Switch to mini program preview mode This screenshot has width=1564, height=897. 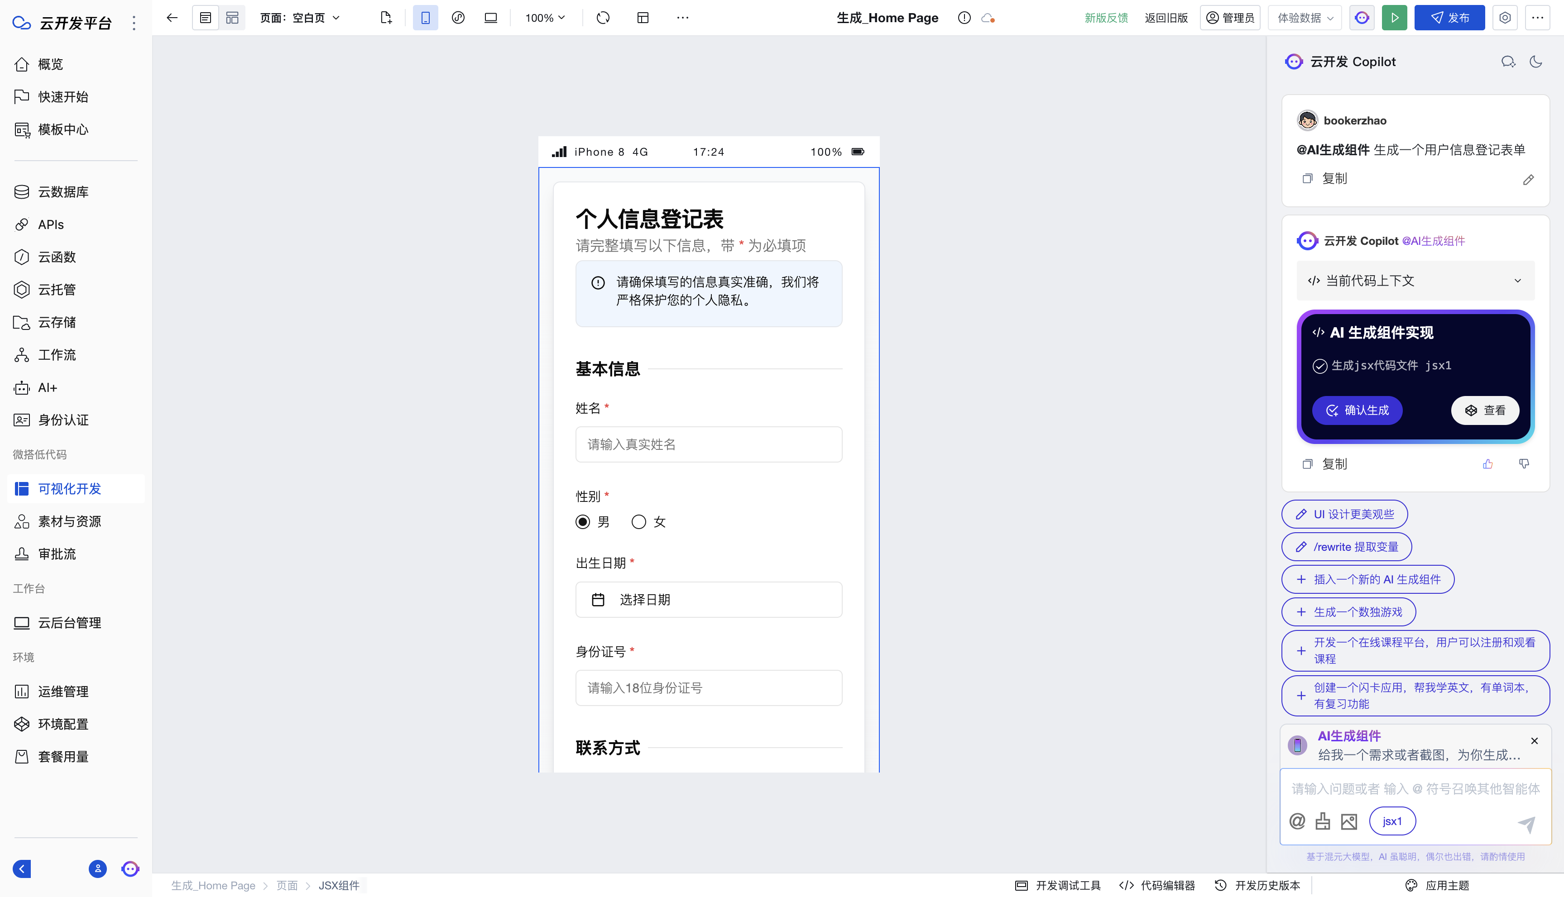click(458, 18)
